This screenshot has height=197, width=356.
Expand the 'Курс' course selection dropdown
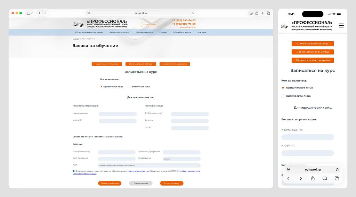pos(149,165)
